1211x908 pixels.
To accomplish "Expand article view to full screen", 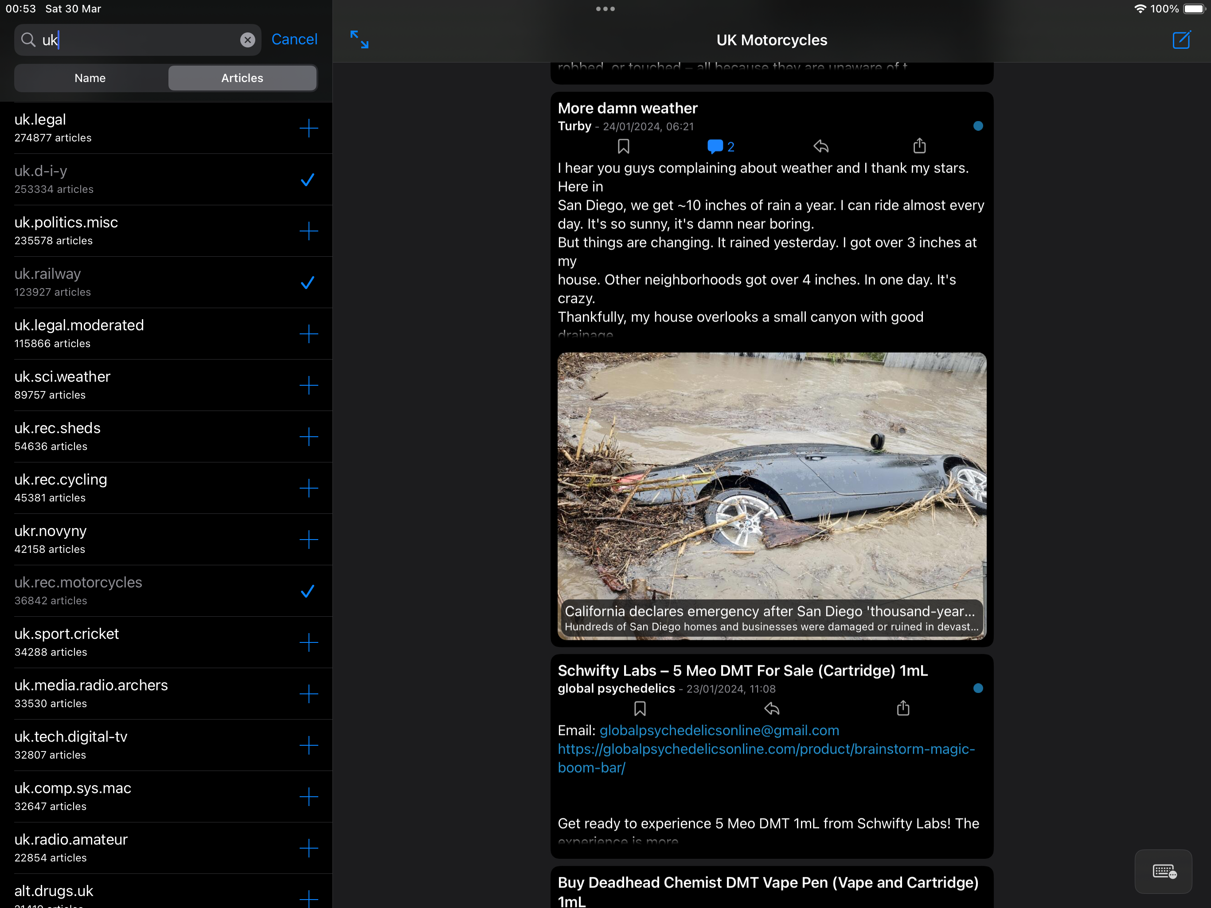I will click(x=359, y=39).
